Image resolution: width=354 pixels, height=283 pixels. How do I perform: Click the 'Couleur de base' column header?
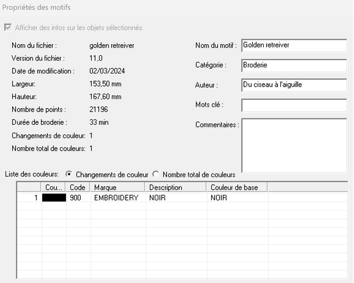[238, 188]
